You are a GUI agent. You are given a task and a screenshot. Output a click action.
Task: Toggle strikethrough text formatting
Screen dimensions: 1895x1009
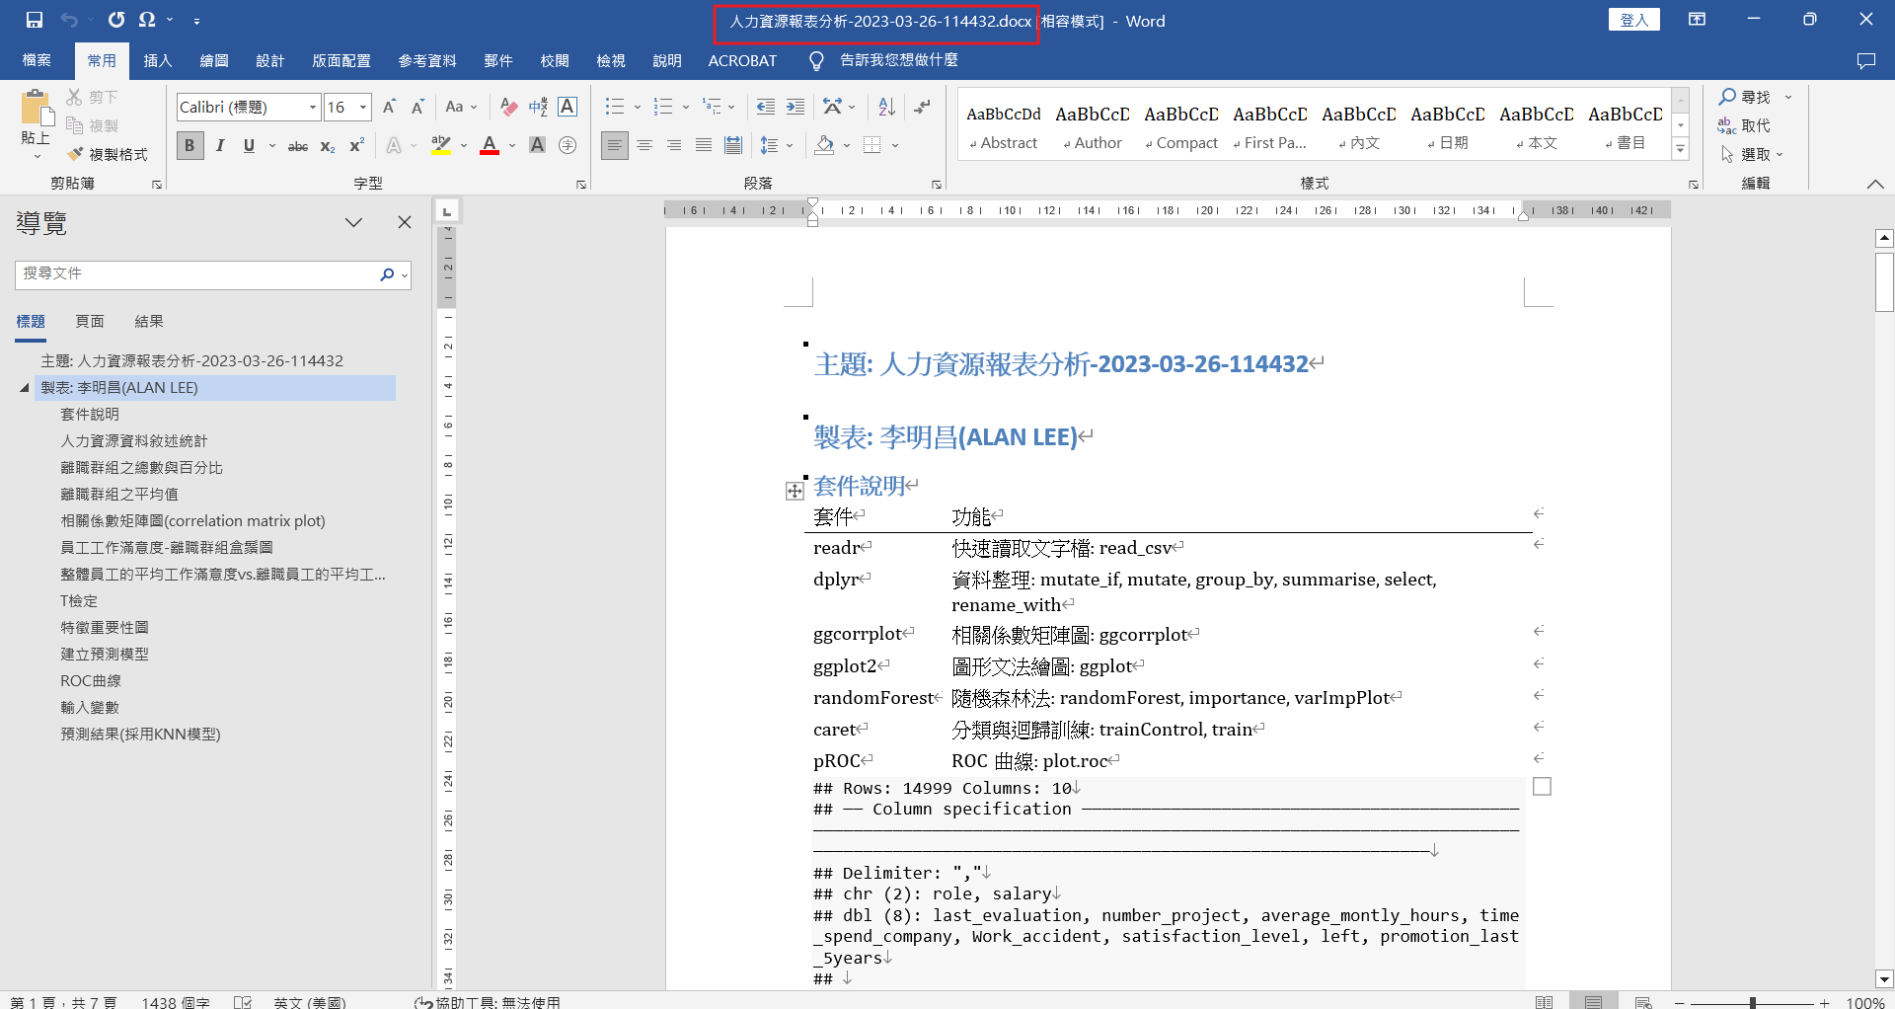[x=297, y=146]
